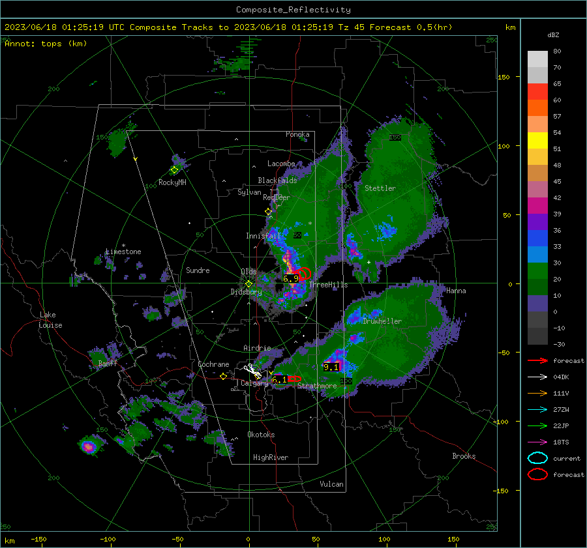
Task: Pick the yellow 51-54 dBZ color swatch
Action: 537,141
